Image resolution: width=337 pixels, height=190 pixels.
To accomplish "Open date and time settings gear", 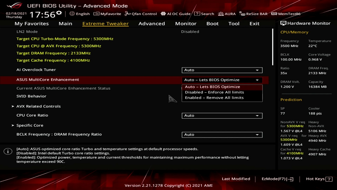I will point(59,13).
